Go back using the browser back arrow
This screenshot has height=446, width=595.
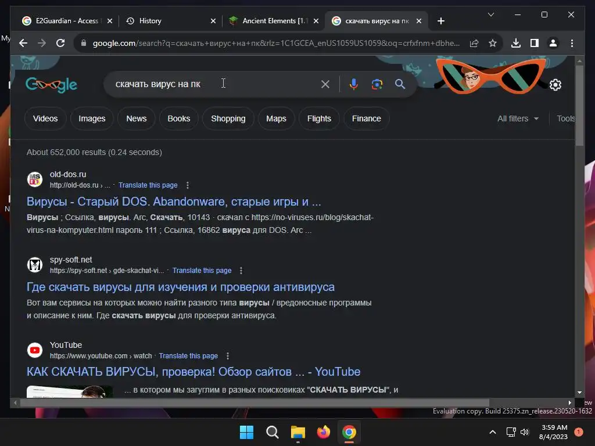(x=23, y=43)
